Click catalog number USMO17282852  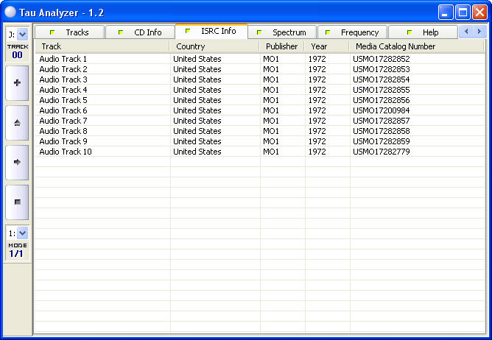[382, 59]
